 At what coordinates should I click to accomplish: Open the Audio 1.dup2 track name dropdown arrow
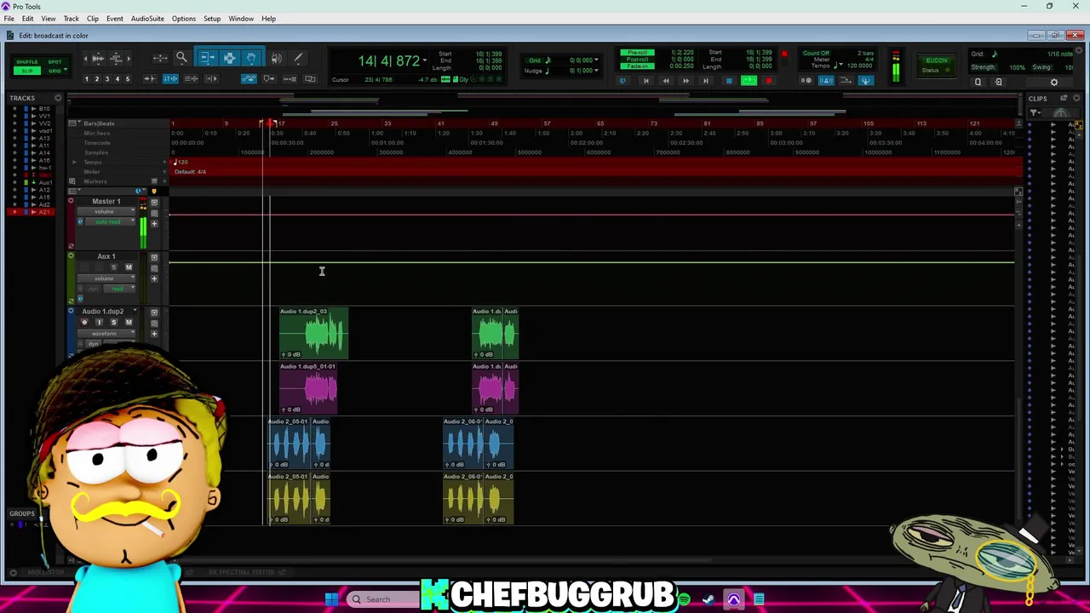134,312
